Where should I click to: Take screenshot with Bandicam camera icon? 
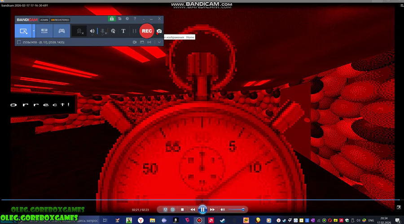tap(159, 31)
